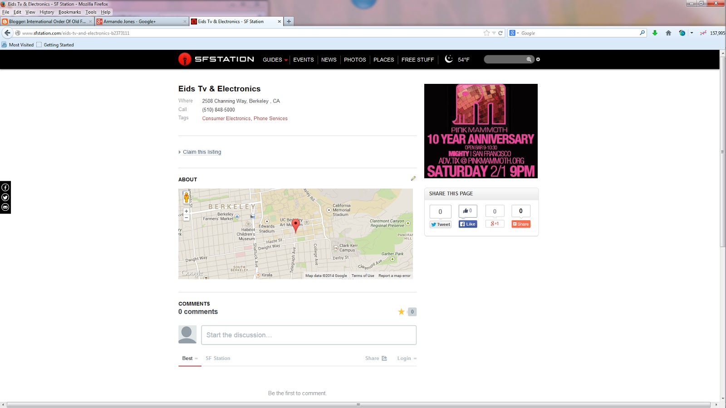Click the Twitter share icon on left sidebar

point(5,197)
